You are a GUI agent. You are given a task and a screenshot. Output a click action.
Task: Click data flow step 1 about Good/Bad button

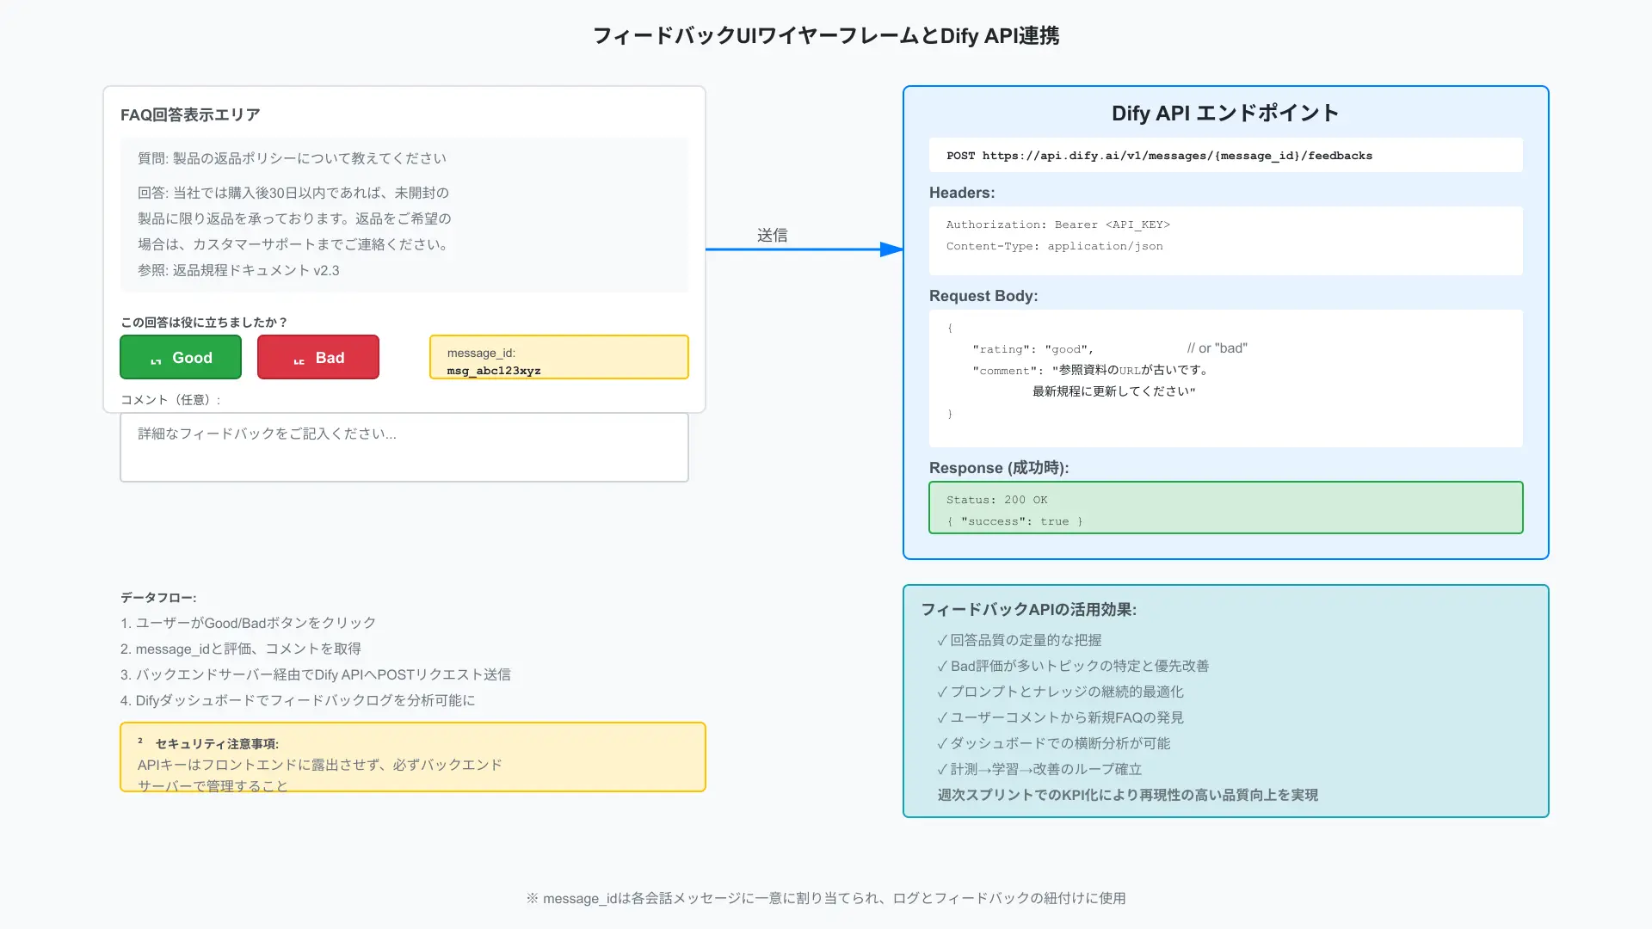248,623
